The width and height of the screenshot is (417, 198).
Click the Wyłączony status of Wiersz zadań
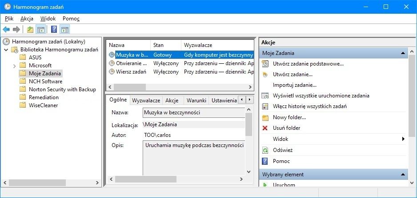tap(166, 72)
